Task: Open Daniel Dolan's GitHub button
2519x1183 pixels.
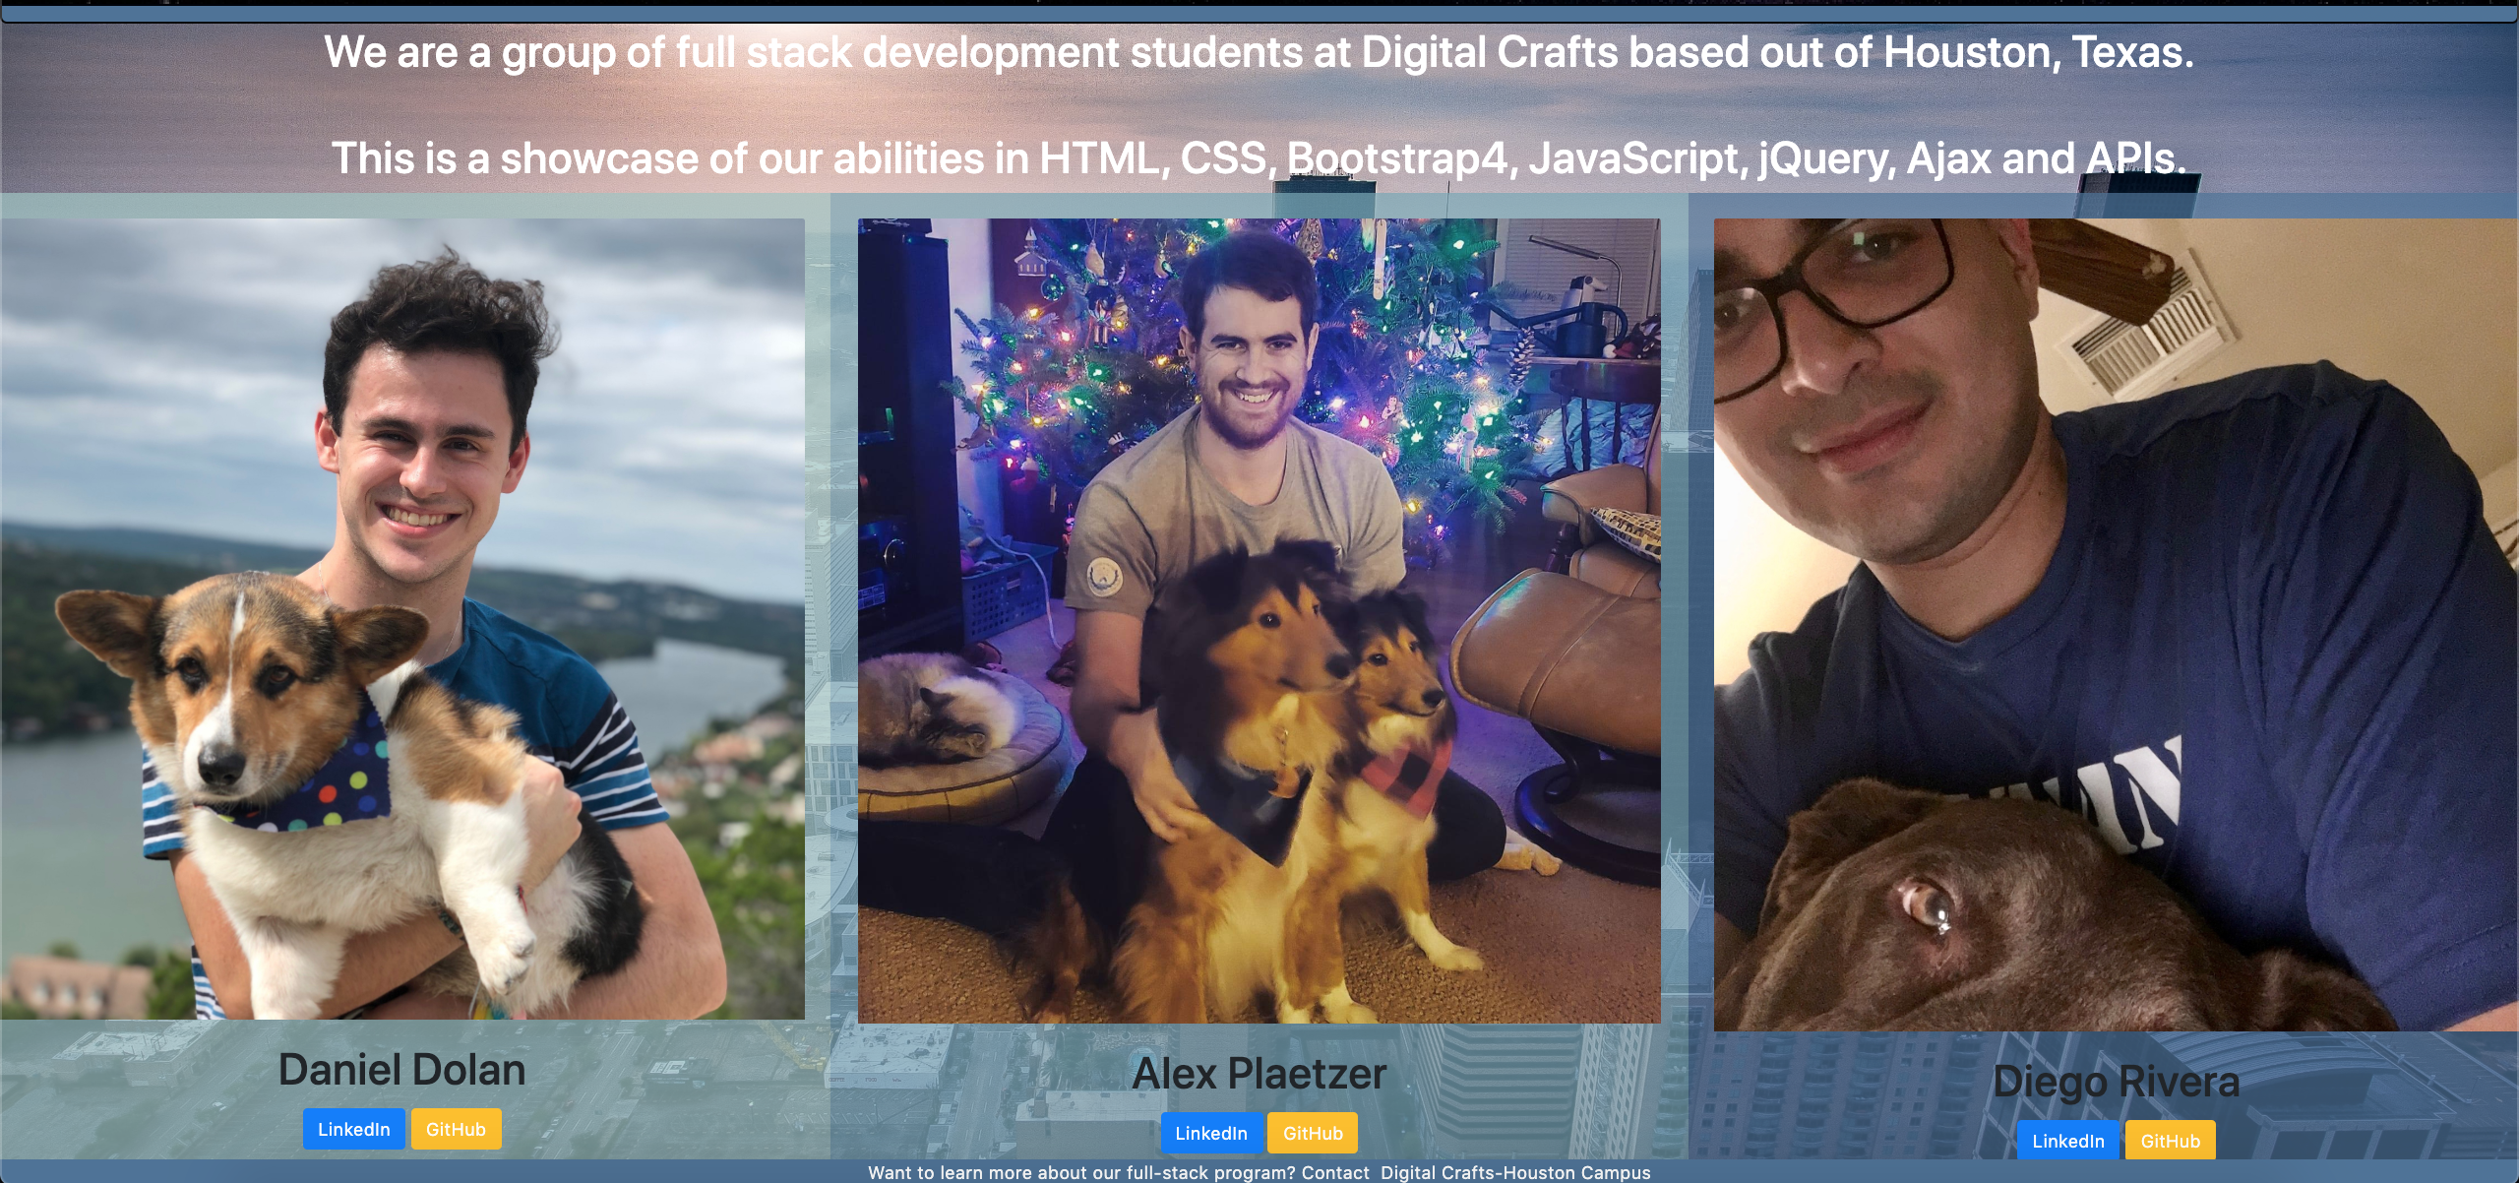Action: click(456, 1129)
